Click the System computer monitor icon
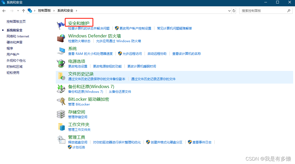 [61, 51]
